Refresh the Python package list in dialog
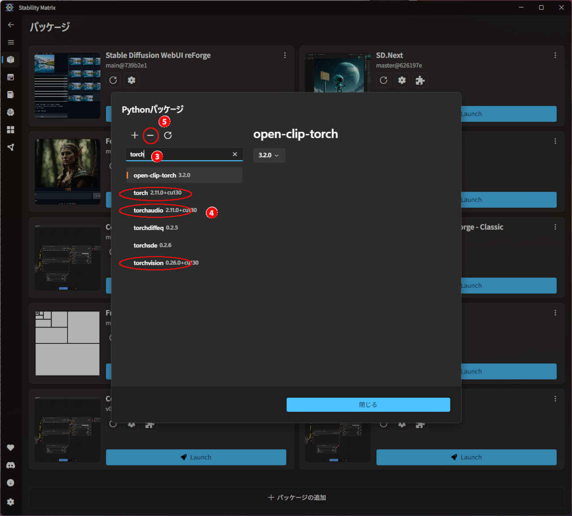The height and width of the screenshot is (516, 572). [168, 135]
